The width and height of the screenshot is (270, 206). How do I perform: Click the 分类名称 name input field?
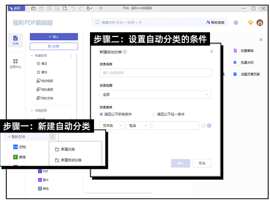coord(155,72)
